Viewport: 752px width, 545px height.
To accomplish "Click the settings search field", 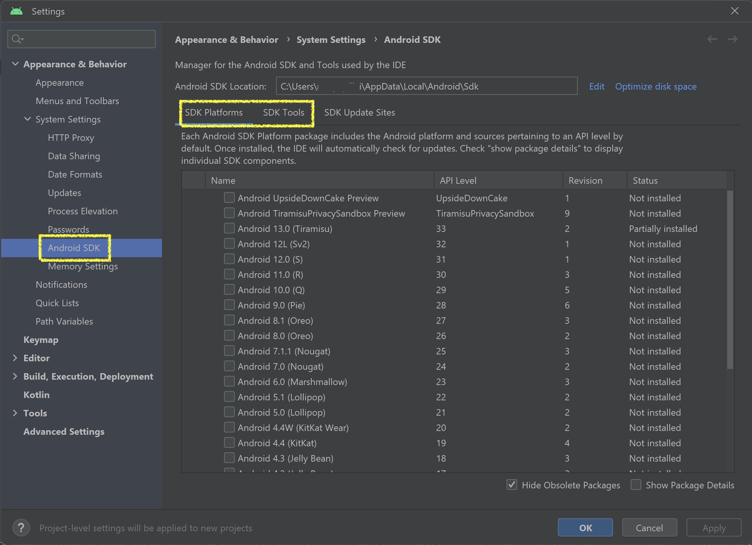I will click(82, 39).
